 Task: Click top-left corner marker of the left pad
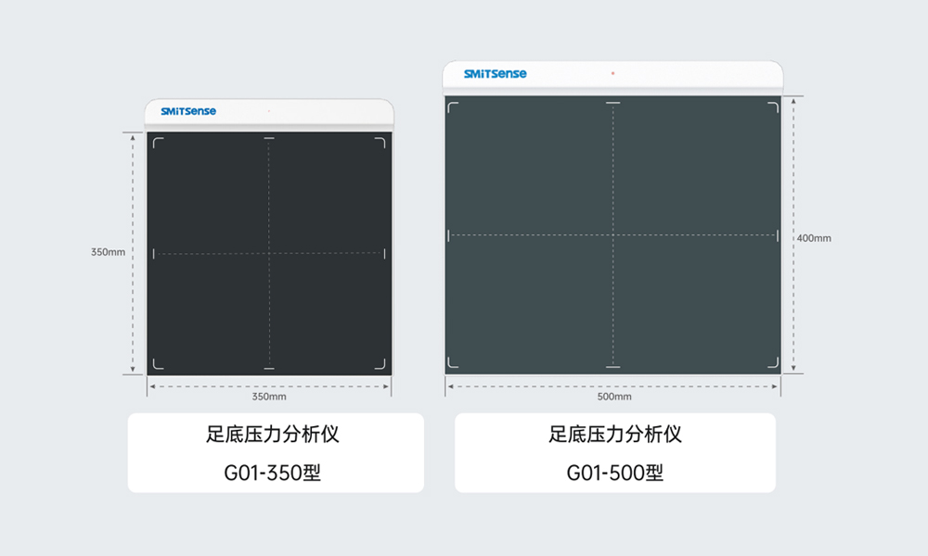pos(157,142)
